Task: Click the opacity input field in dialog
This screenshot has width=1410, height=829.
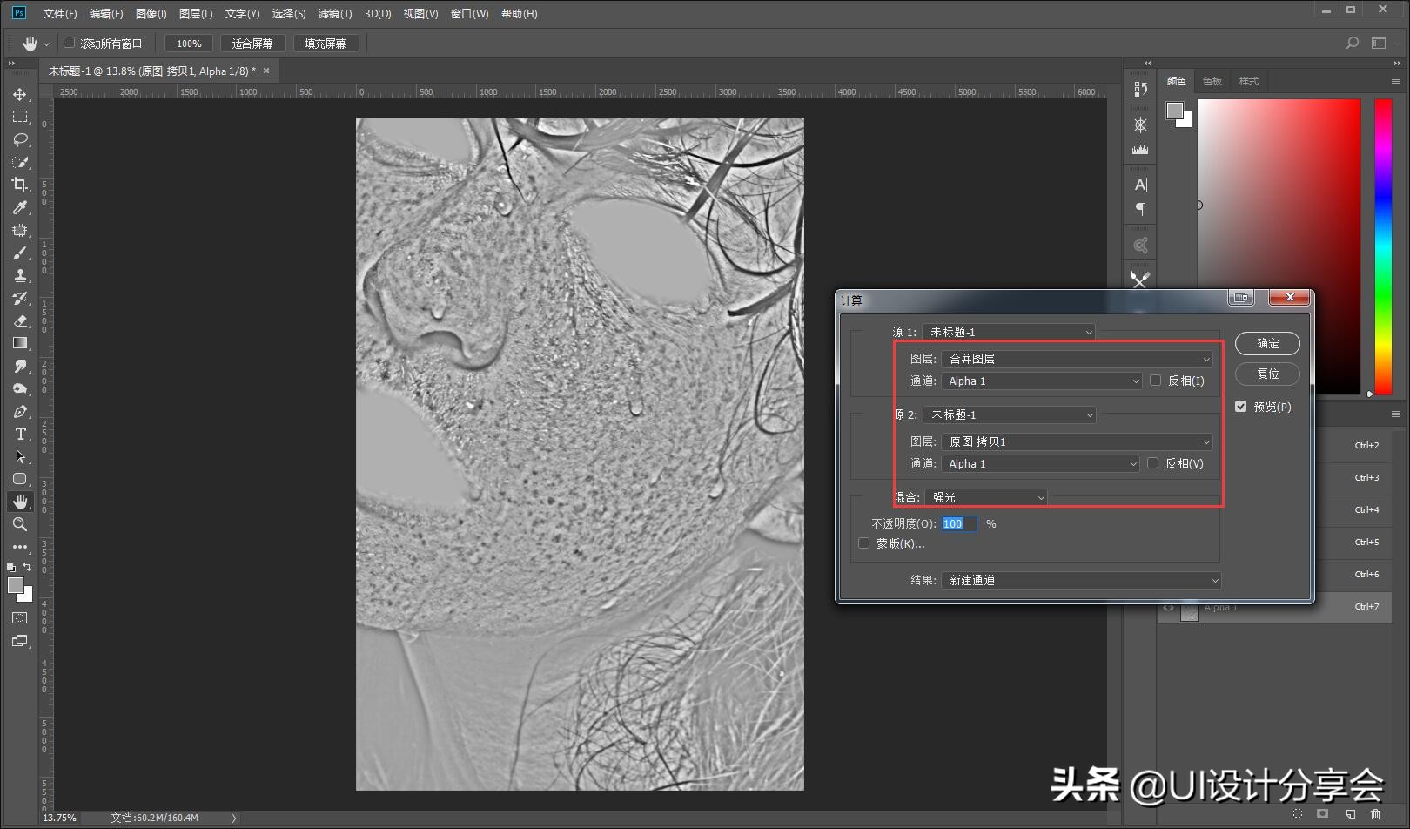Action: coord(958,523)
